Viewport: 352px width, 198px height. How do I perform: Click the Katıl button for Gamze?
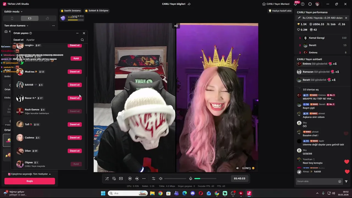pyautogui.click(x=76, y=58)
